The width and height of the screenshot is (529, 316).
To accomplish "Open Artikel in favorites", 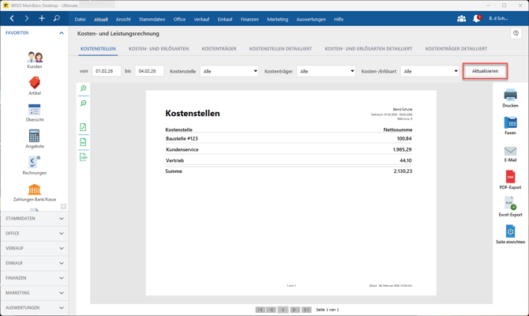I will (x=35, y=86).
